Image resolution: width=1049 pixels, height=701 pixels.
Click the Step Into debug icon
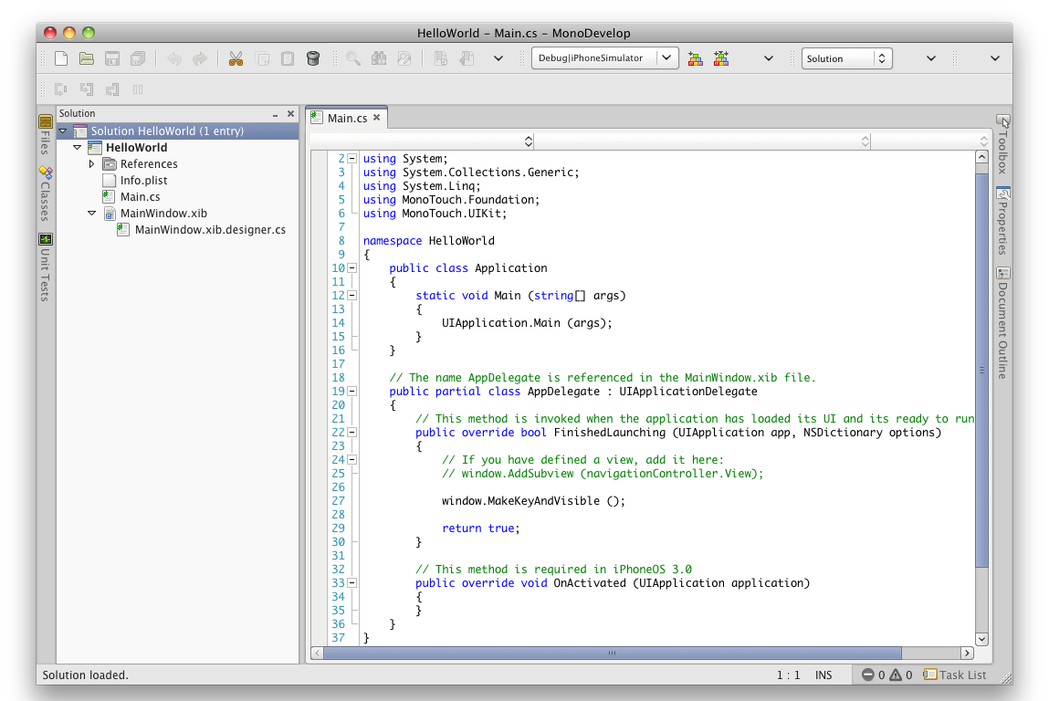tap(87, 89)
